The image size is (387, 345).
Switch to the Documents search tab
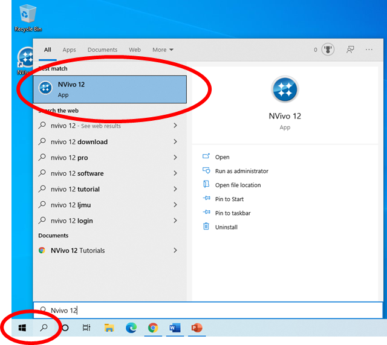102,50
